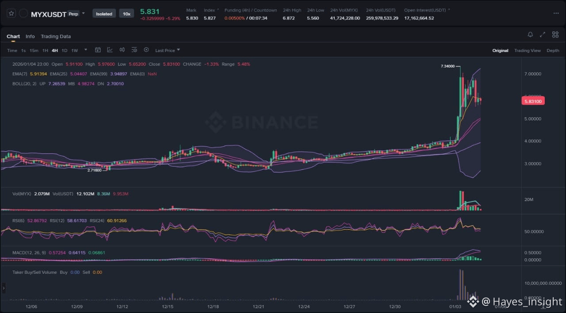Change candlestick chart style icon

pos(122,50)
